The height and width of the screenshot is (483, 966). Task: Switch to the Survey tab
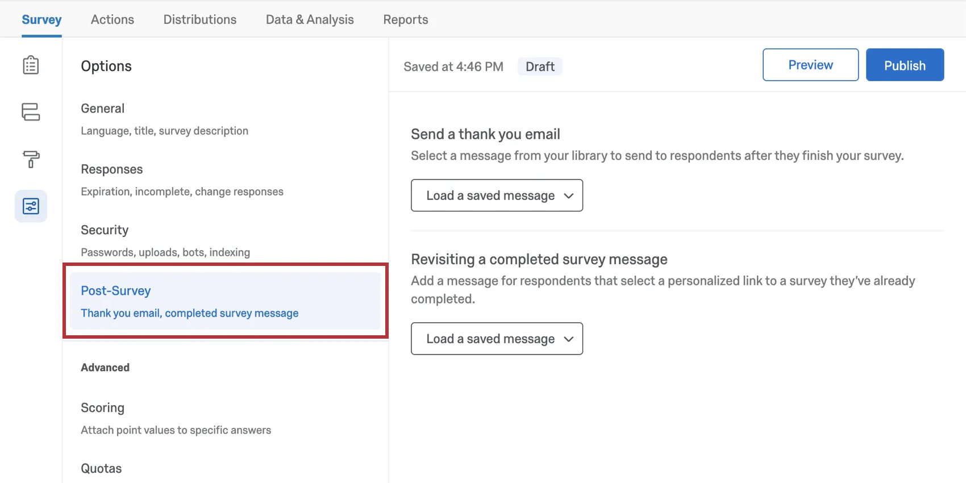point(41,19)
